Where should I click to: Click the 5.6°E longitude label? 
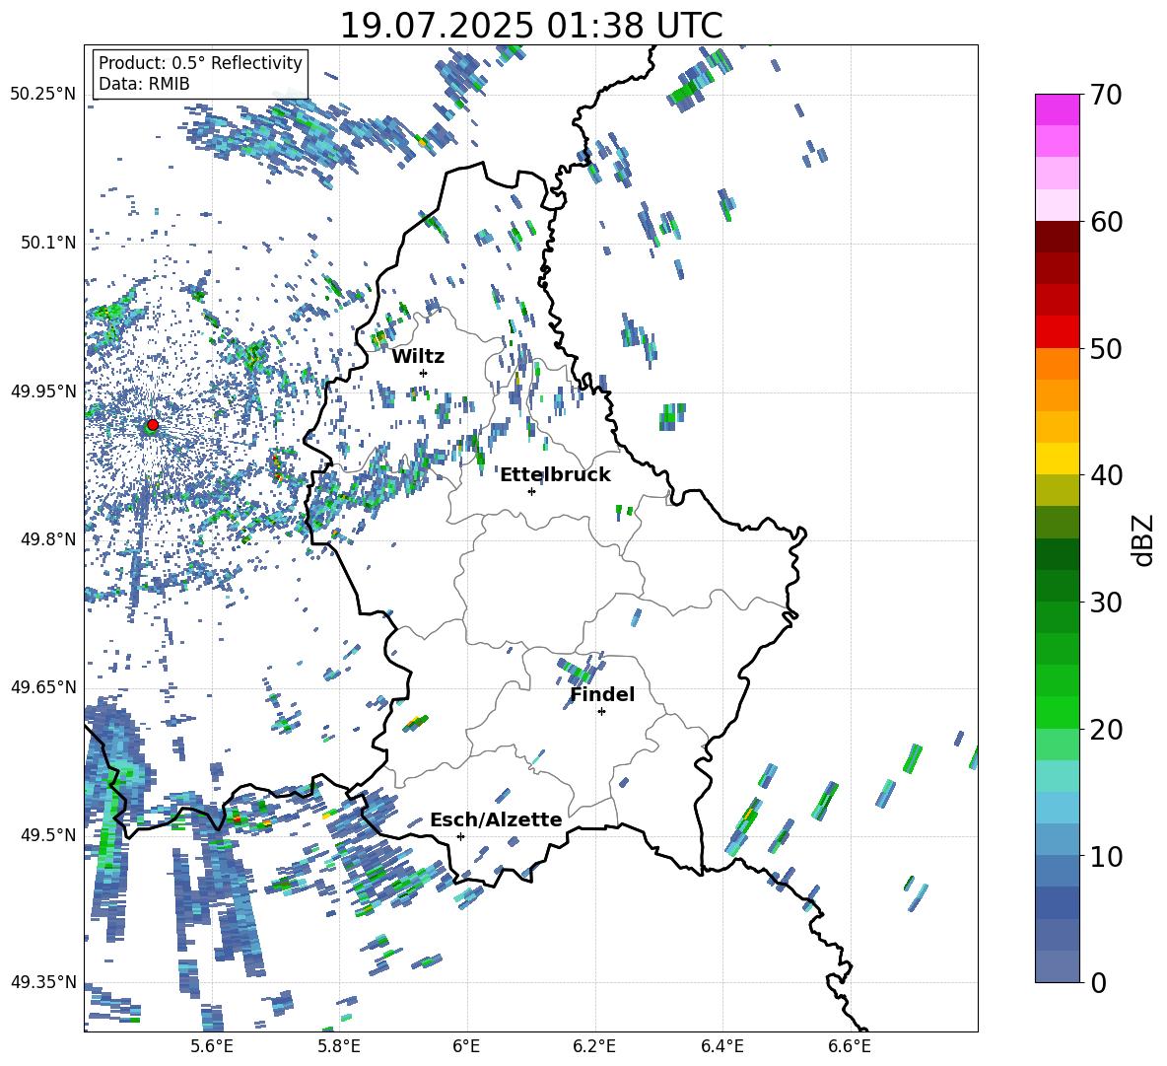pos(212,1046)
